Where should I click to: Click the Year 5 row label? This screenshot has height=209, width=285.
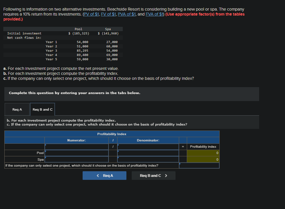(x=51, y=59)
